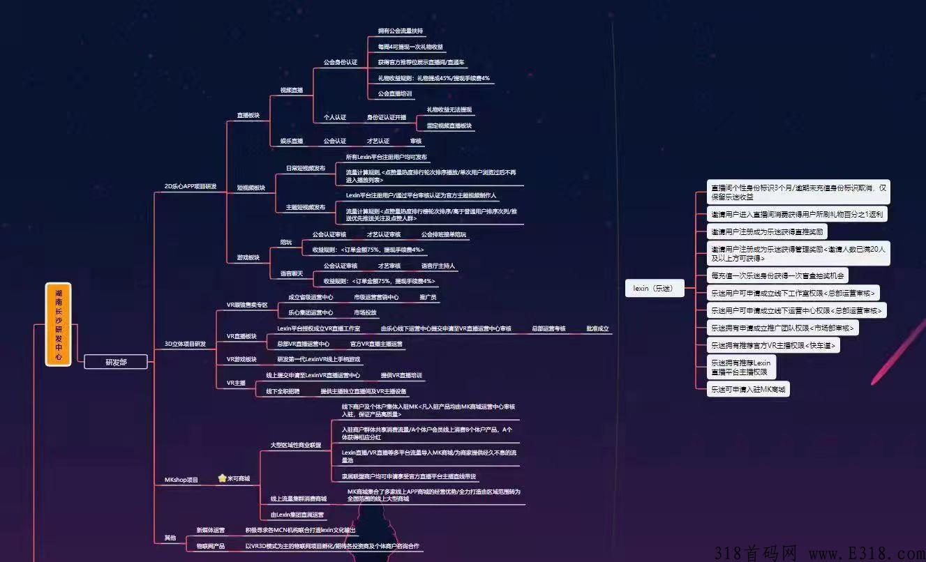The height and width of the screenshot is (562, 926).
Task: Select the 研发部 node
Action: click(x=116, y=361)
